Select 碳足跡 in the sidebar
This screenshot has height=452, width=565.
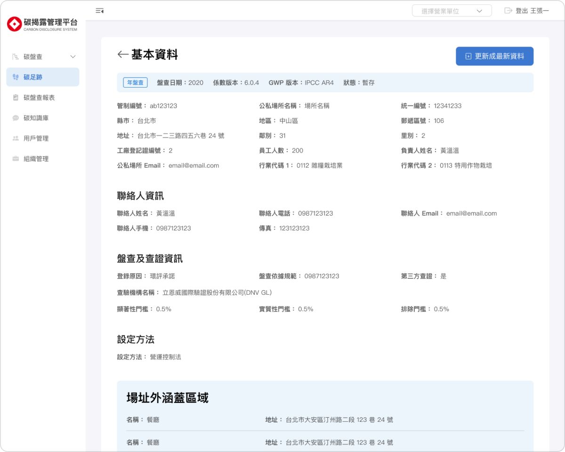43,77
